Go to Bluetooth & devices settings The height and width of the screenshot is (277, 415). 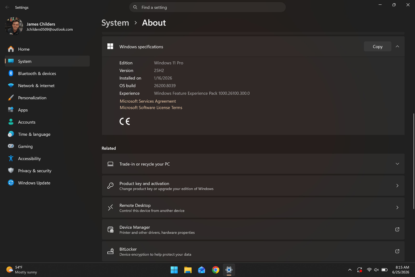47,73
